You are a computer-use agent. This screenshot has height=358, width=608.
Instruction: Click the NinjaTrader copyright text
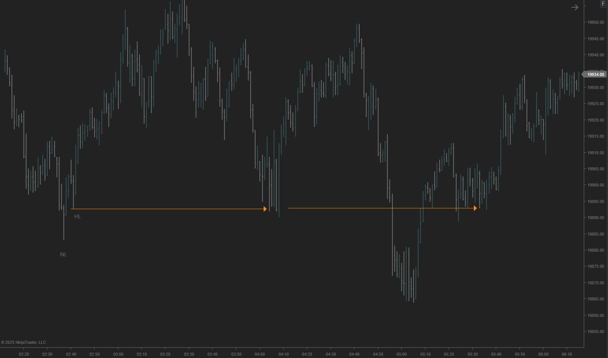pyautogui.click(x=23, y=342)
